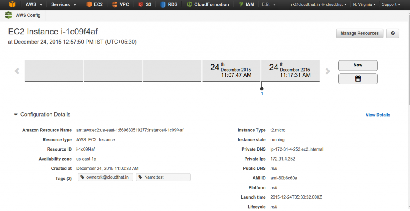Click the Created at date value
Viewport: 410px width, 211px height.
(x=107, y=168)
